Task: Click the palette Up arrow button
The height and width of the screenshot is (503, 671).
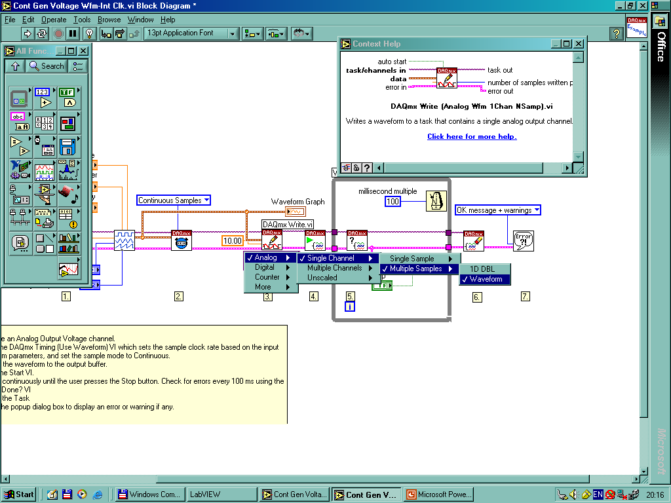Action: click(16, 66)
